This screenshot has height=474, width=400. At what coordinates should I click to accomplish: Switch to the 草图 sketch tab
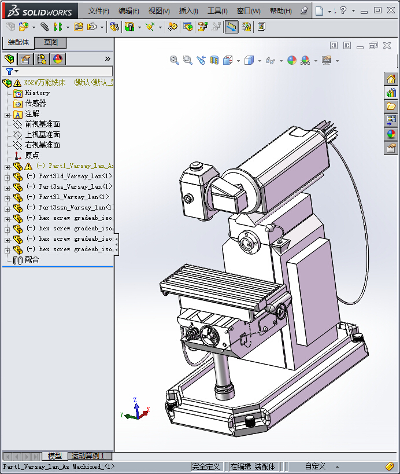coord(50,42)
